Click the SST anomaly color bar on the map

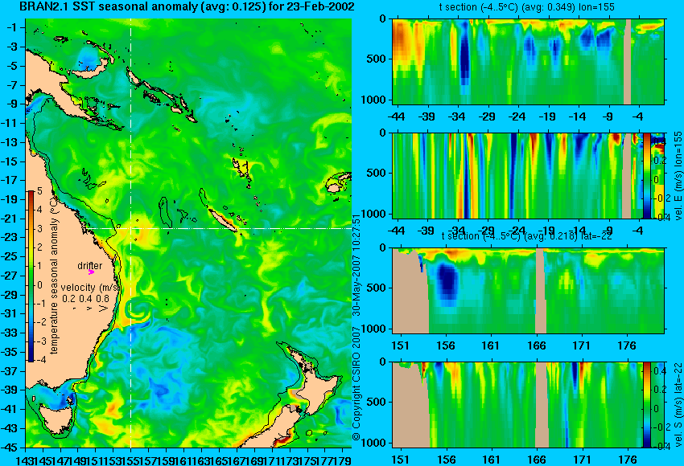coord(31,276)
